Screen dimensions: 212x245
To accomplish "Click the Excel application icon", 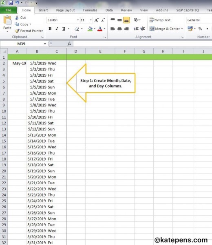I will pyautogui.click(x=3, y=3).
